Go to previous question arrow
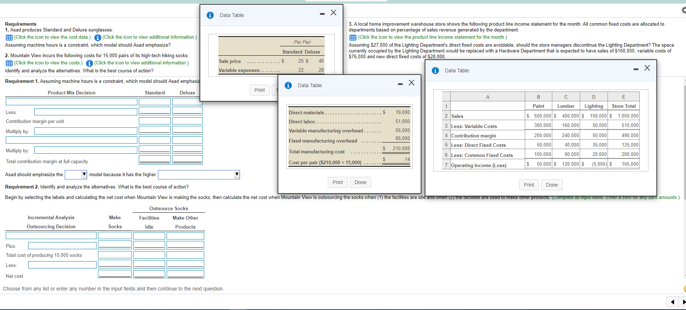This screenshot has height=310, width=686. pos(672,302)
